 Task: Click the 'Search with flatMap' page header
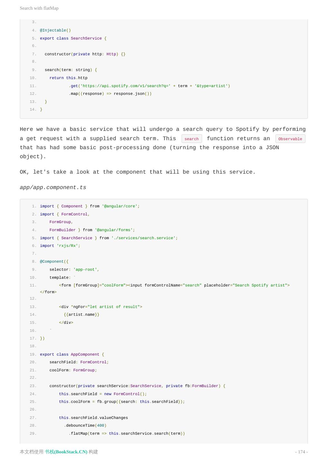[39, 8]
